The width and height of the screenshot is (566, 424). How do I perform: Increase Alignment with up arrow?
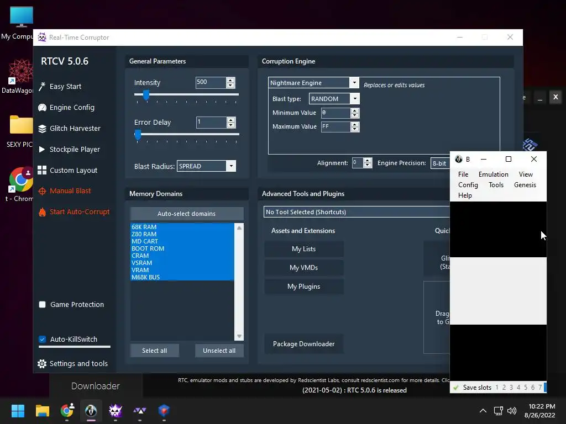[x=368, y=161]
